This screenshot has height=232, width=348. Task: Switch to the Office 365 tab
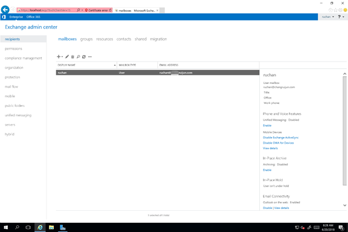(x=33, y=17)
